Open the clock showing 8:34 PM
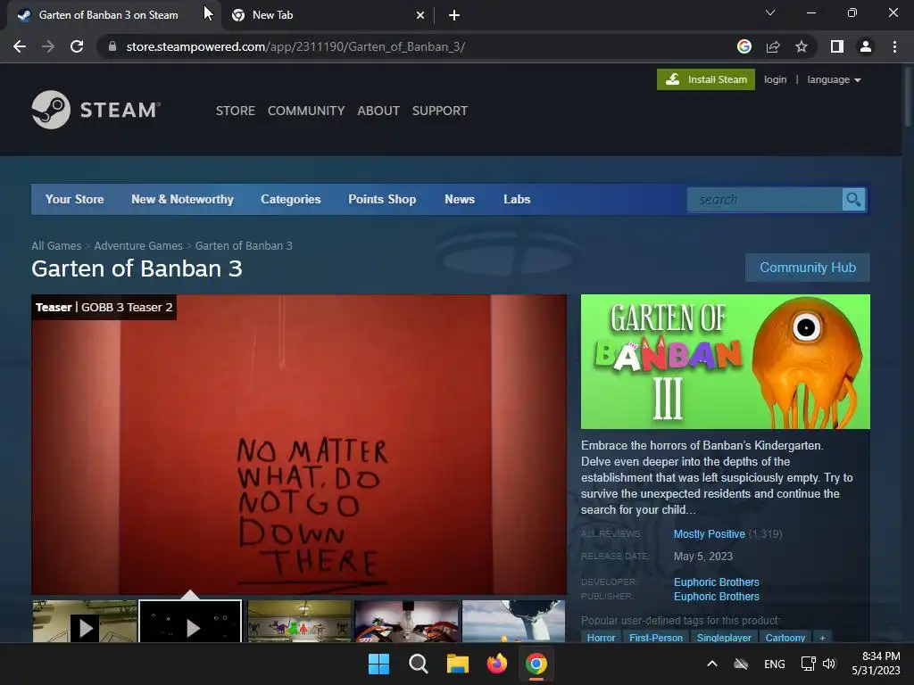 click(876, 664)
